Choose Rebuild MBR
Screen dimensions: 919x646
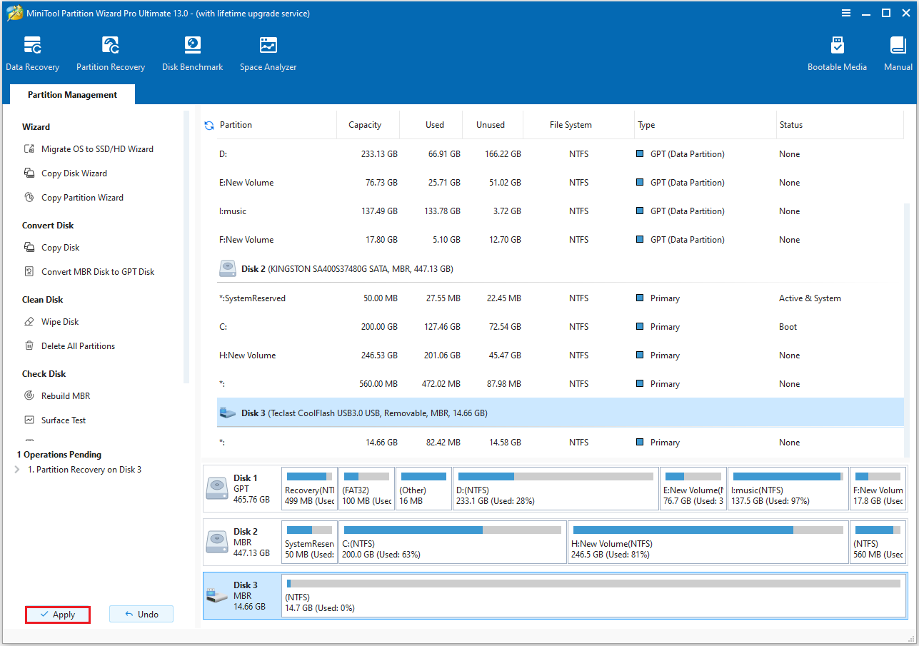[x=57, y=396]
